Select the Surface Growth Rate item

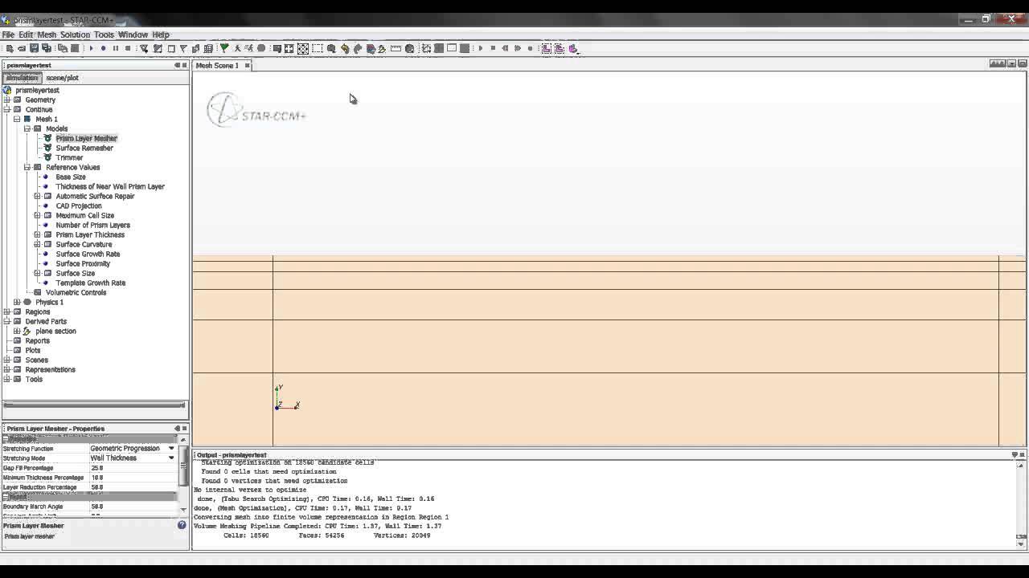[x=88, y=254]
